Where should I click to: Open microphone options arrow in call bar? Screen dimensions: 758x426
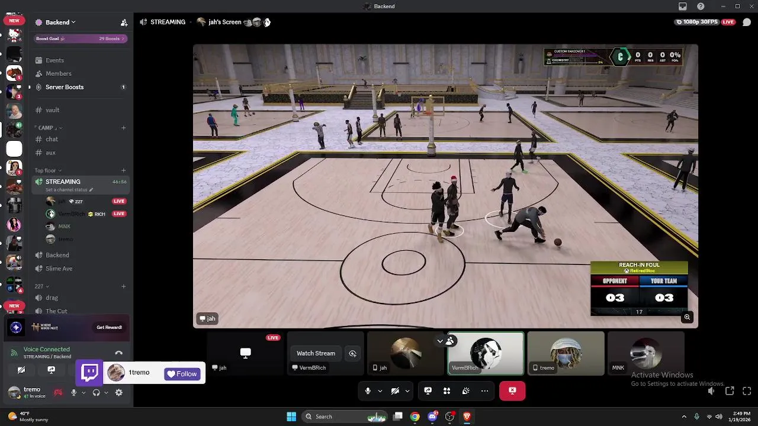(380, 390)
